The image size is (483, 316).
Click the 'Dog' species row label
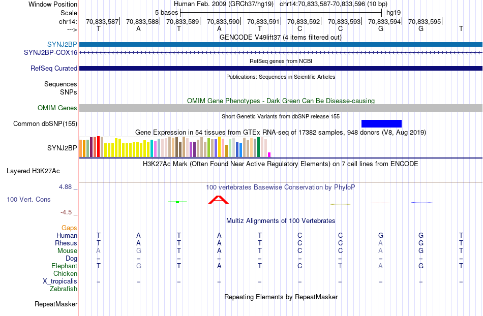(x=71, y=259)
